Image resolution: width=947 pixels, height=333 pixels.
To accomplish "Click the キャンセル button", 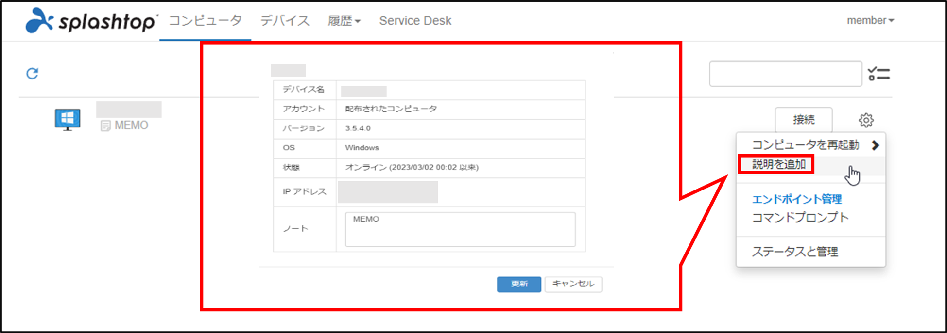I will tap(573, 284).
